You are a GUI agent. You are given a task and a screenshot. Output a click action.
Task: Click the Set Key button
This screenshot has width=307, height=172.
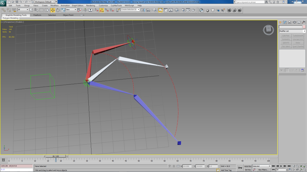click(248, 170)
